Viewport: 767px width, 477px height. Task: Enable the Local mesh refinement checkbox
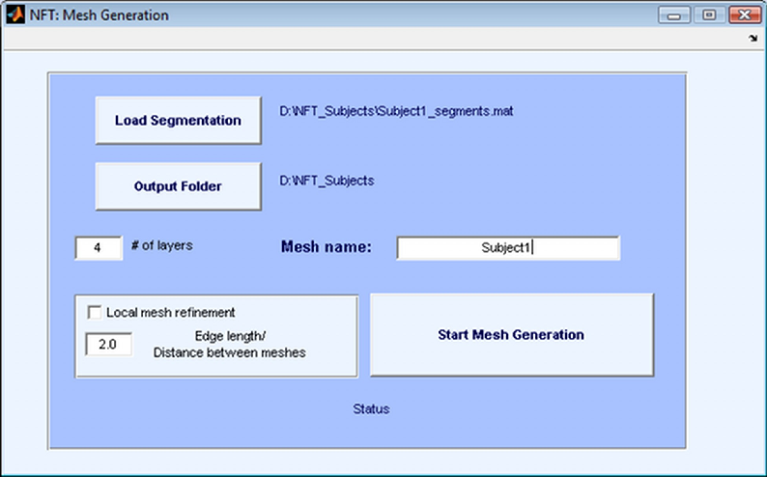[95, 312]
